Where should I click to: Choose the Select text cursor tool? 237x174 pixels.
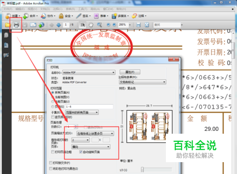(x=82, y=25)
